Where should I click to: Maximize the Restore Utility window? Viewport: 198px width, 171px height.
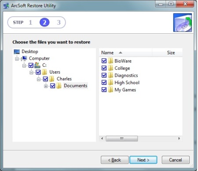171,4
